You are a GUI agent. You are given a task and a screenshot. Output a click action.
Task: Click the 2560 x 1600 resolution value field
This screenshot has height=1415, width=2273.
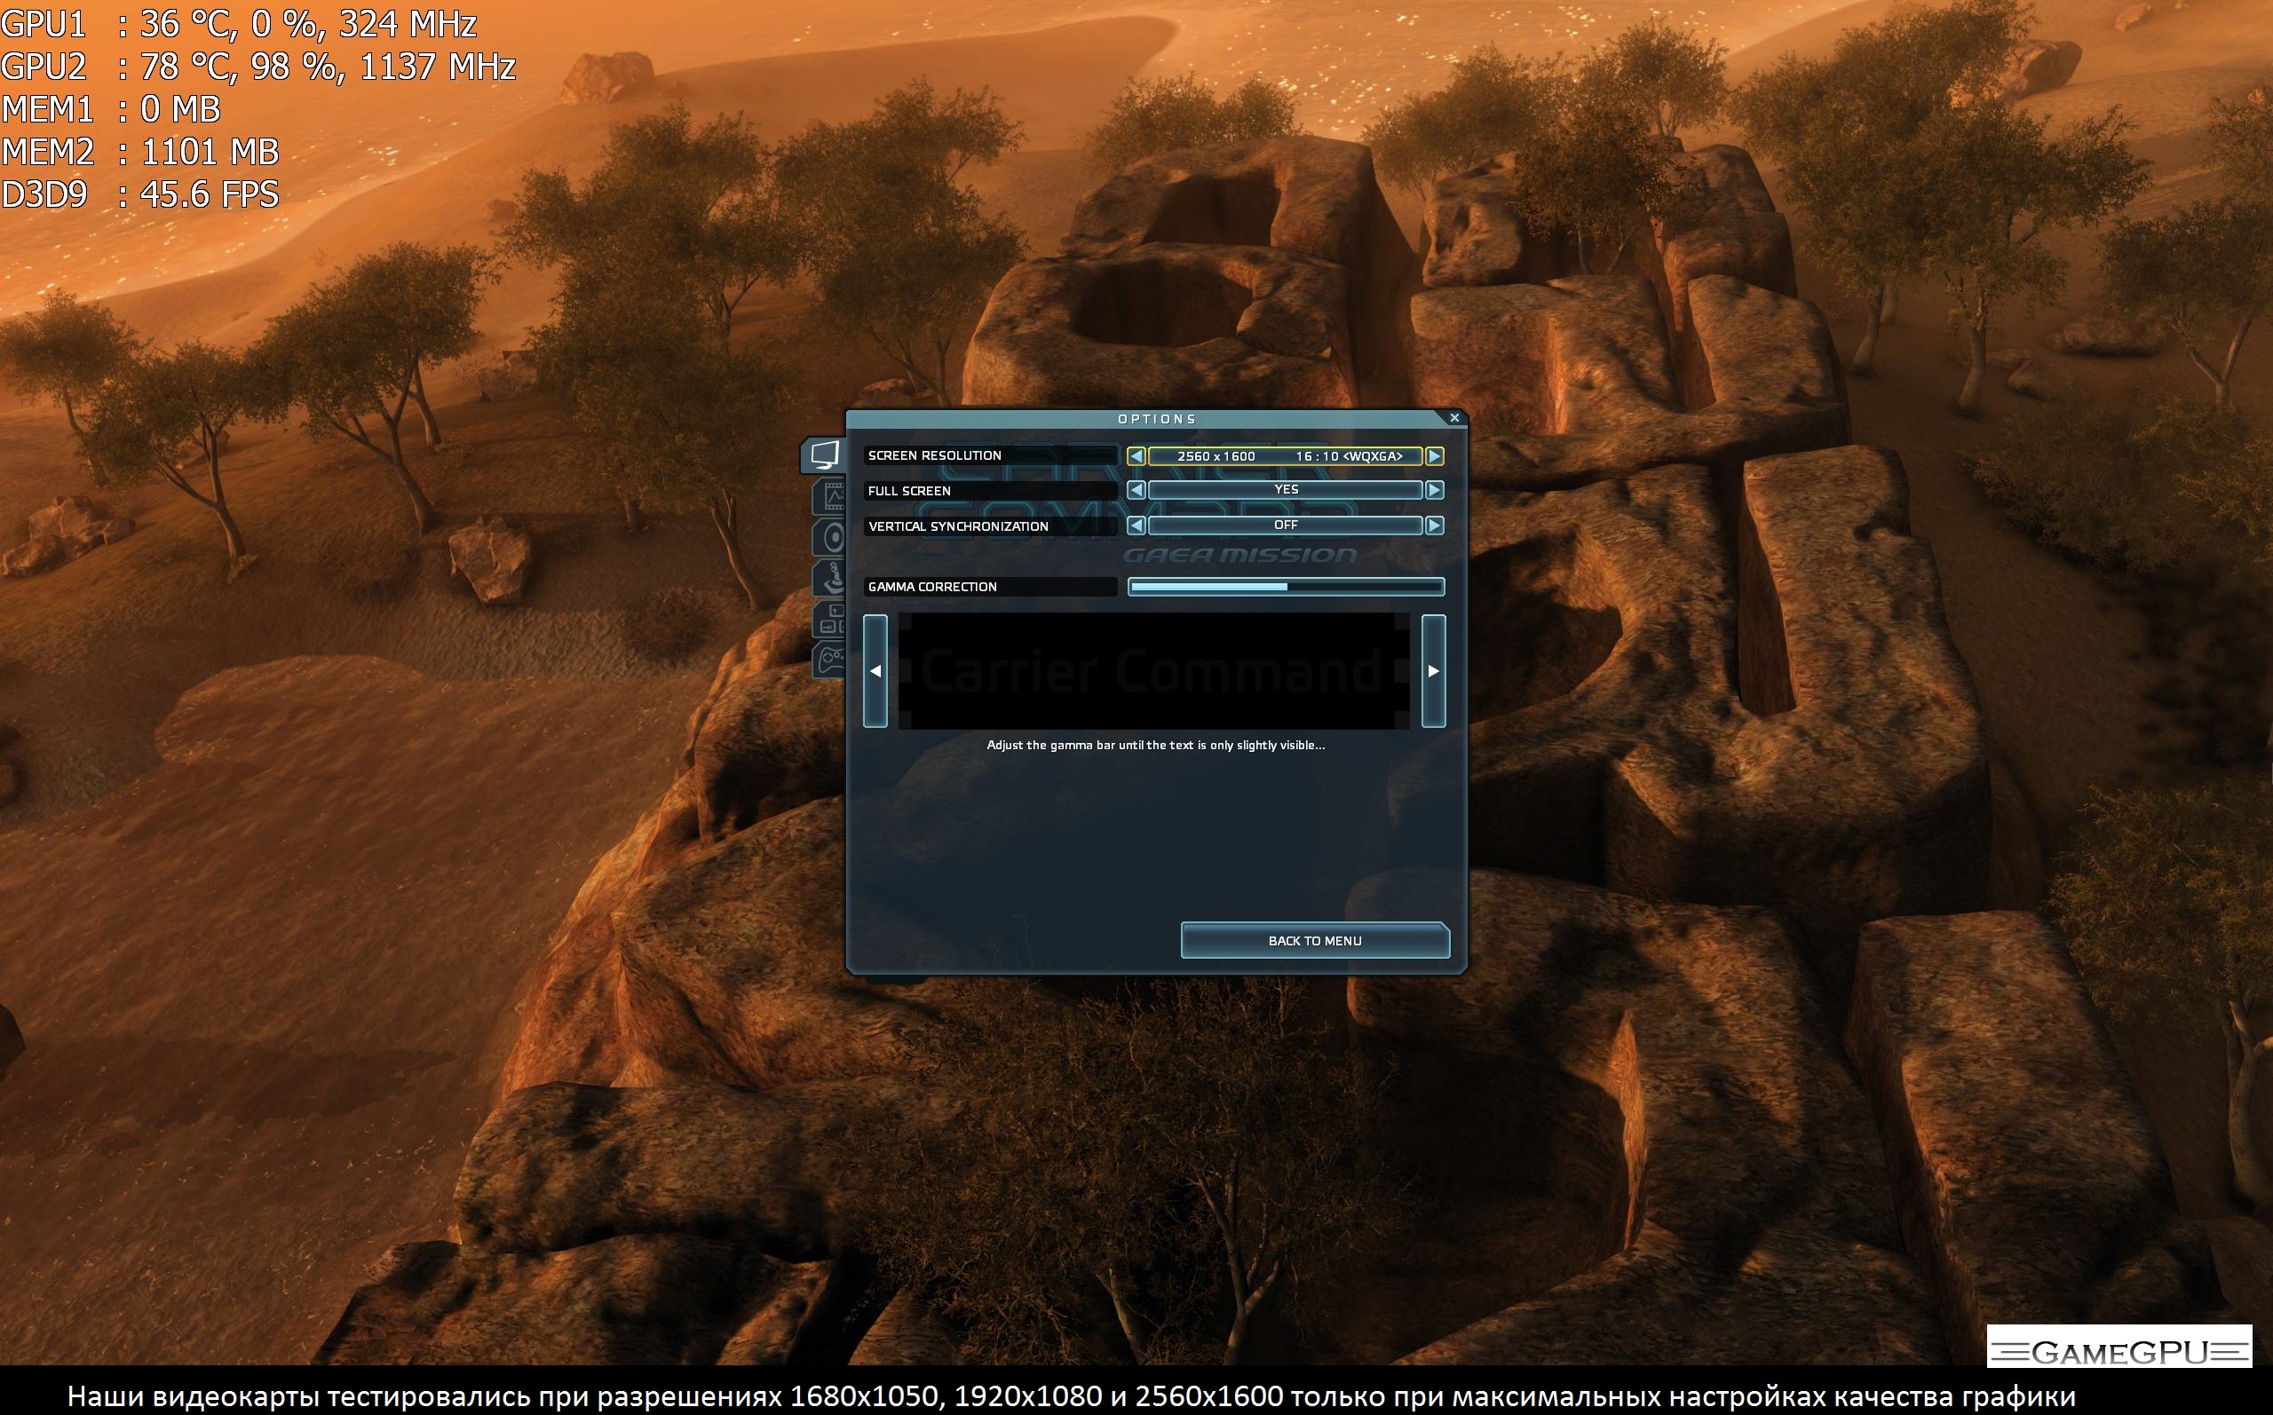pyautogui.click(x=1285, y=455)
